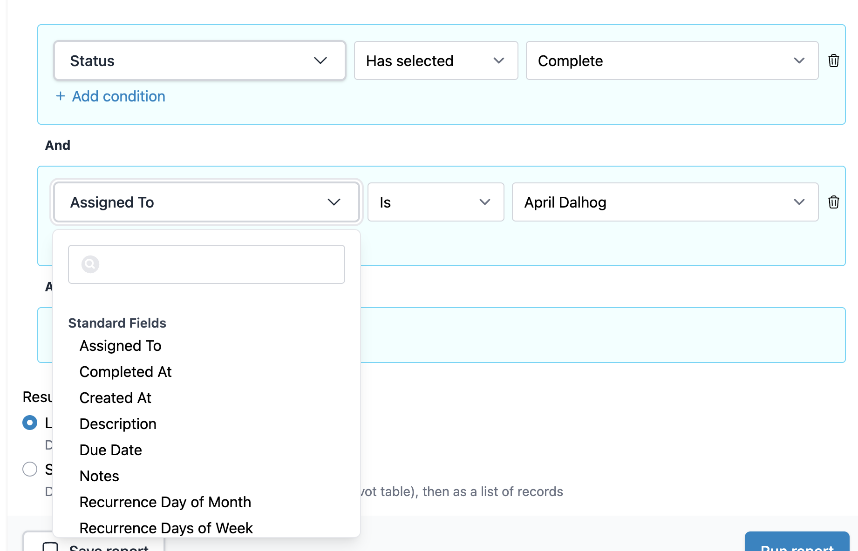The image size is (858, 551).
Task: Delete the Status condition with trash icon
Action: (x=833, y=61)
